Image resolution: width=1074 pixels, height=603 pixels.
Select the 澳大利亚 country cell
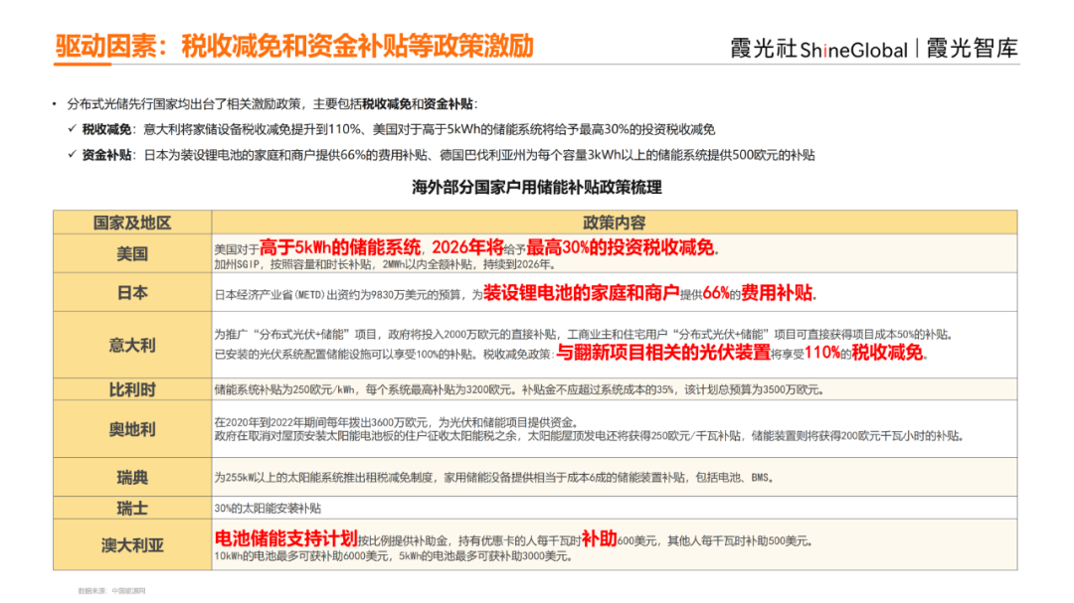132,544
